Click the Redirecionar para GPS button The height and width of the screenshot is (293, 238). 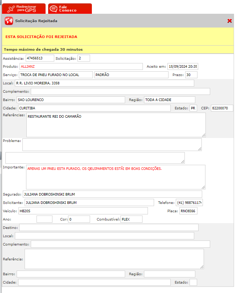click(x=24, y=9)
